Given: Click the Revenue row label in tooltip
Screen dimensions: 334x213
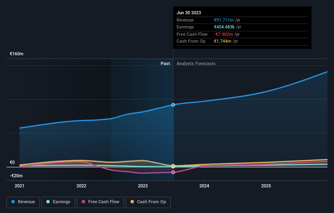Looking at the screenshot, I should [185, 20].
